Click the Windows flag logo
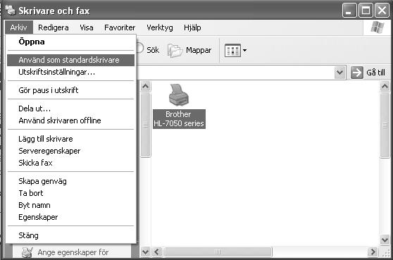Viewport: 393px width, 260px height. point(378,27)
